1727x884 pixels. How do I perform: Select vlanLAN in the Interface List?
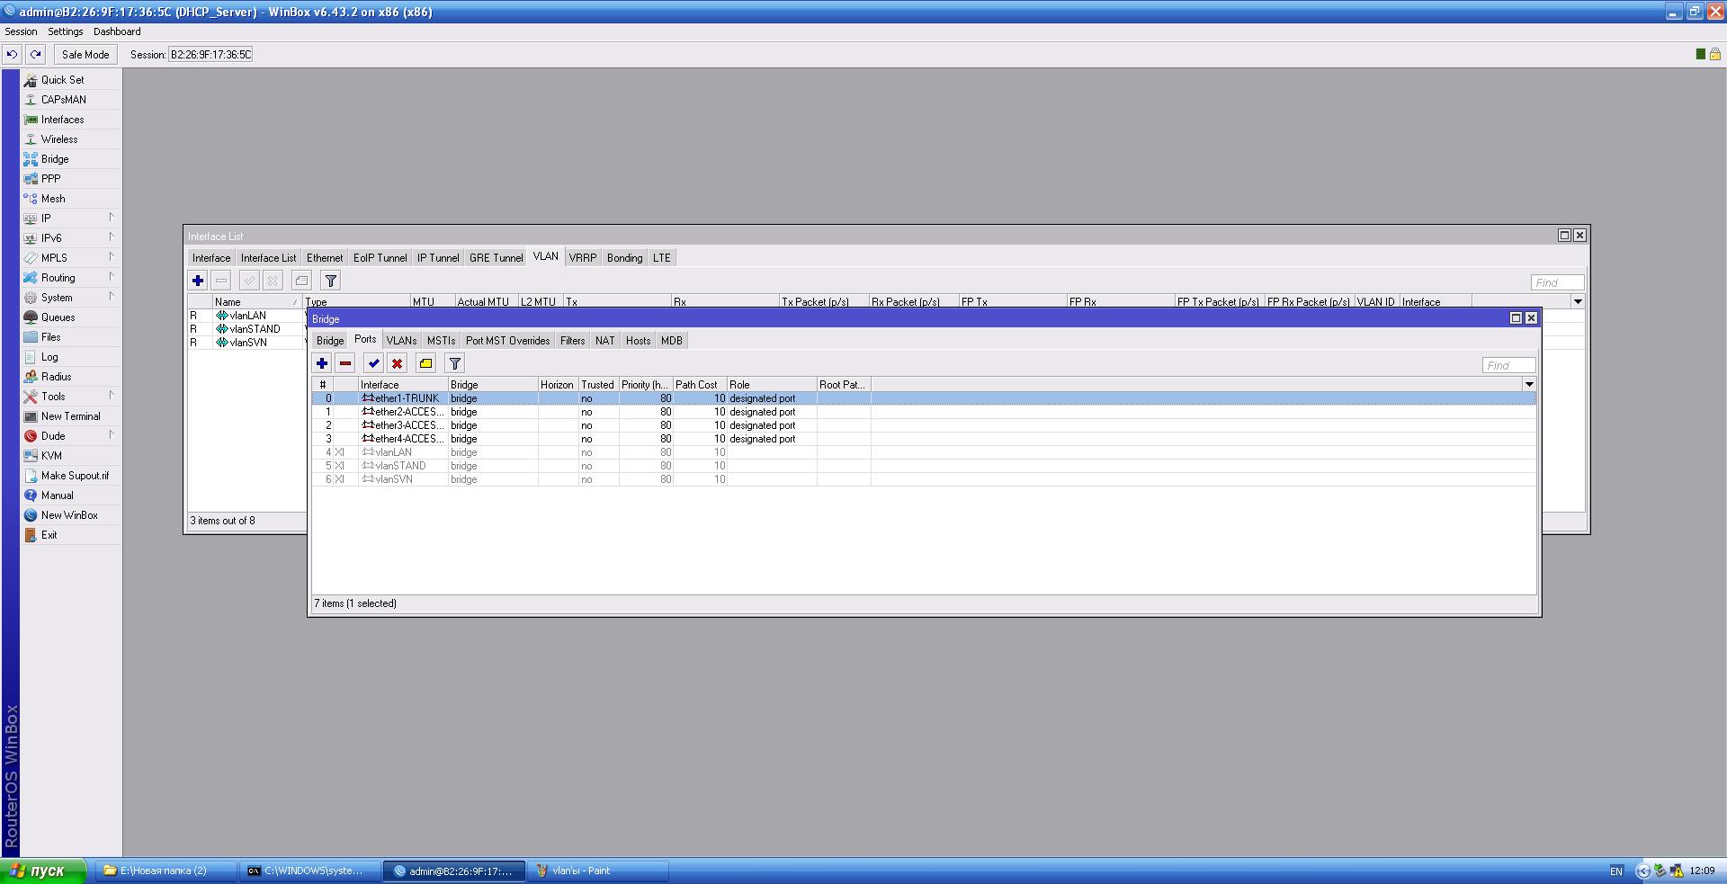click(x=247, y=316)
